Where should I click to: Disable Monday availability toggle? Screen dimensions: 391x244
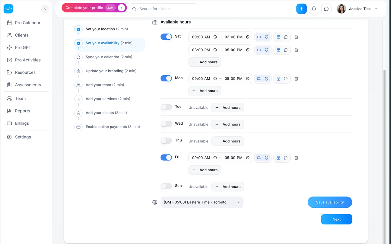tap(166, 78)
